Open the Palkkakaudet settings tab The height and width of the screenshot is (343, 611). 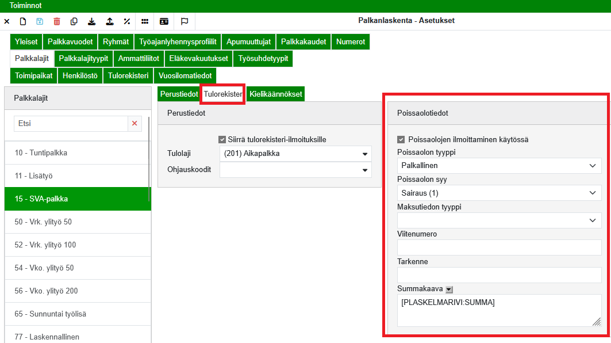click(303, 42)
